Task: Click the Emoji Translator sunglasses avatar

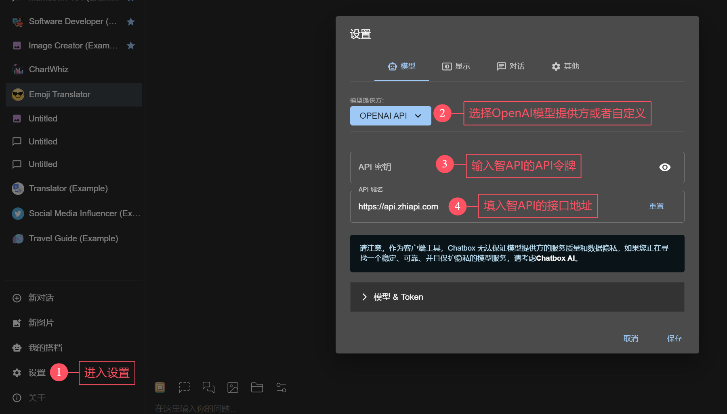Action: 18,94
